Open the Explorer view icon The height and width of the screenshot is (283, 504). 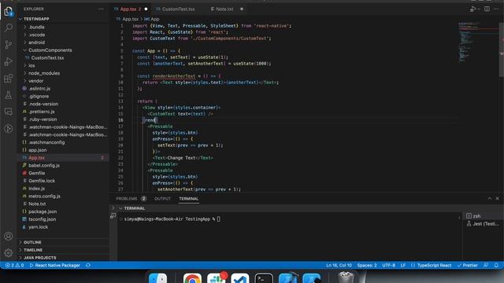click(x=9, y=12)
